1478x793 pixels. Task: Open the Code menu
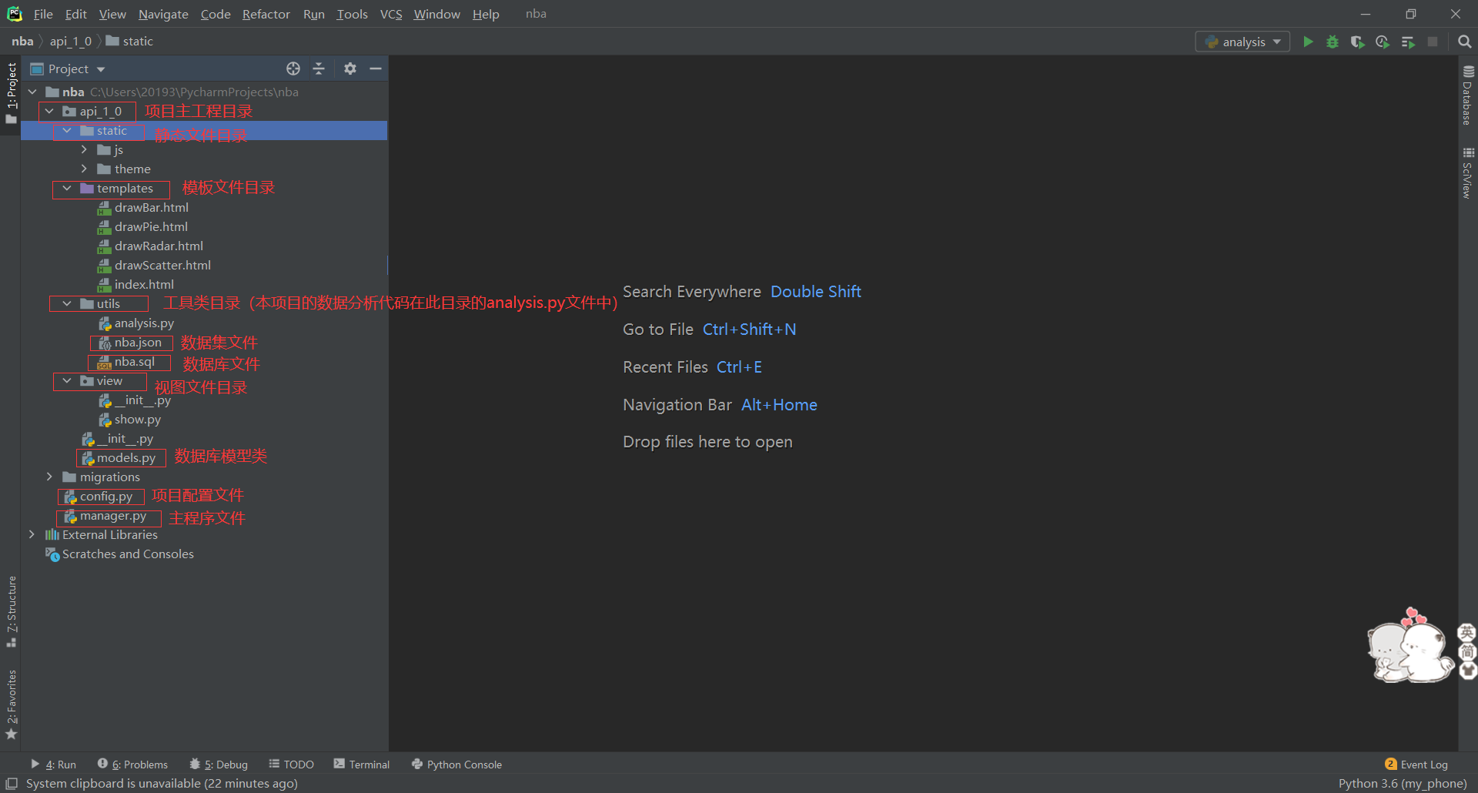216,14
